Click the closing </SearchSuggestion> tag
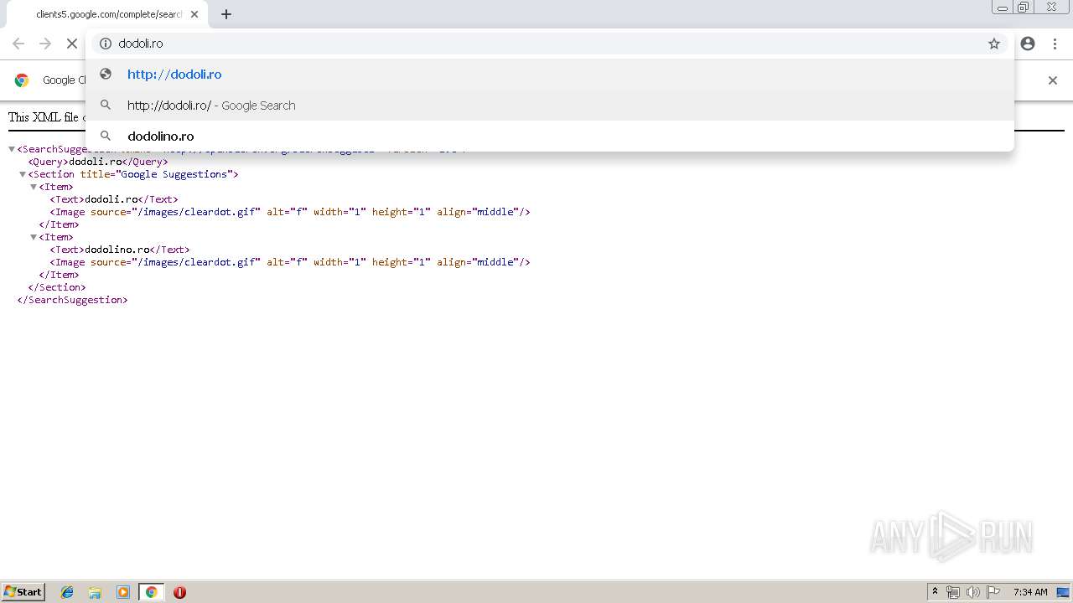The height and width of the screenshot is (603, 1073). 73,300
